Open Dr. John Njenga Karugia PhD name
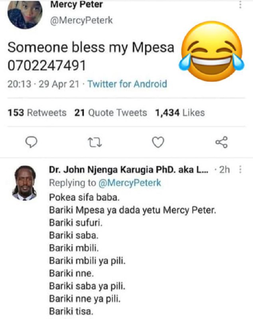 coord(128,170)
